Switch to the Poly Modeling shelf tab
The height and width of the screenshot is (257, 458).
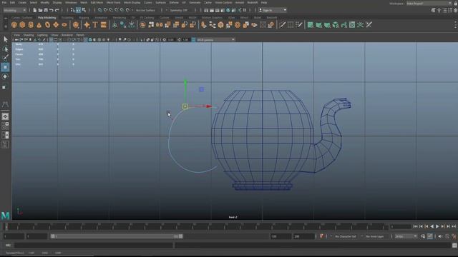pos(47,17)
